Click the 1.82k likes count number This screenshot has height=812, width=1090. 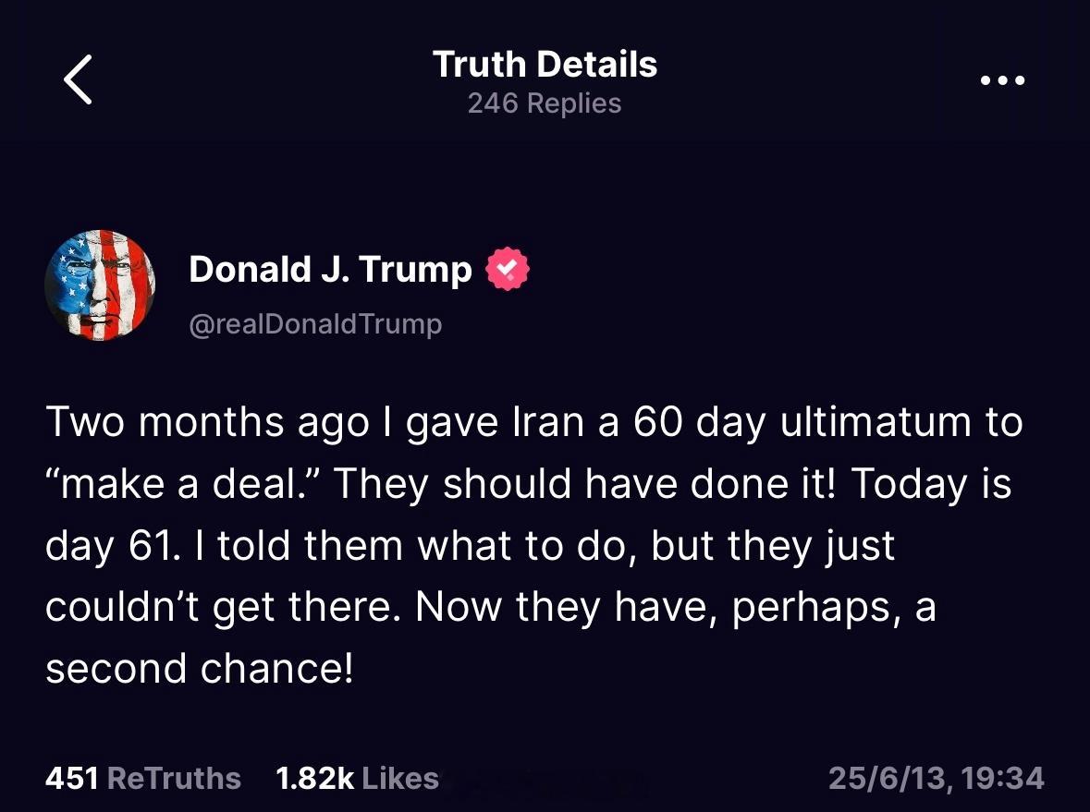click(315, 778)
